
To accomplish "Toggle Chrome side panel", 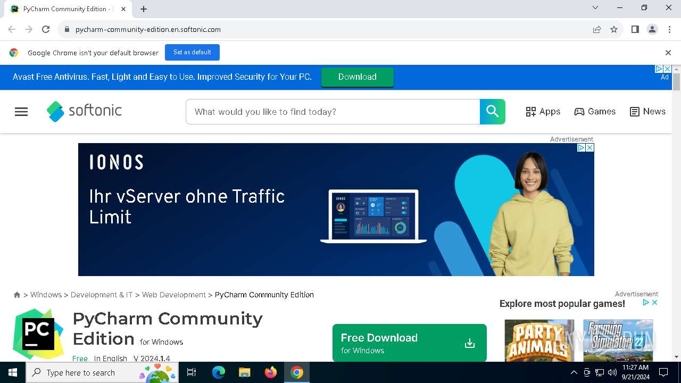I will tap(635, 30).
